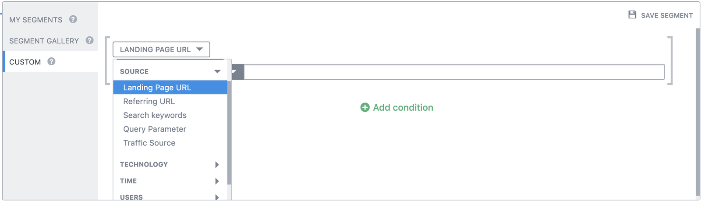Pick Query Parameter from Source list
The height and width of the screenshot is (201, 701).
point(155,129)
